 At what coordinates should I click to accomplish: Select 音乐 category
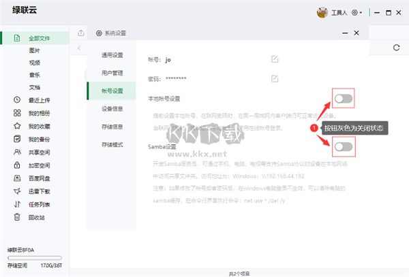click(35, 75)
